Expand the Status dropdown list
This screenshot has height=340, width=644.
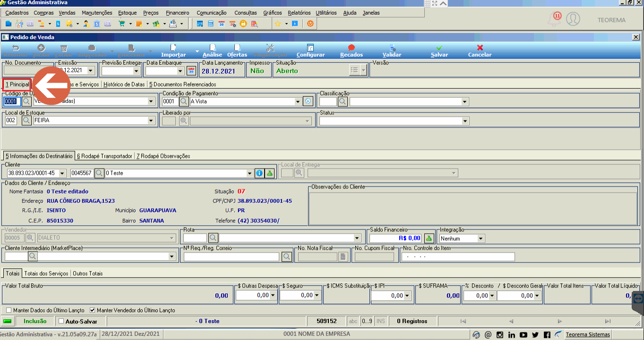(465, 121)
